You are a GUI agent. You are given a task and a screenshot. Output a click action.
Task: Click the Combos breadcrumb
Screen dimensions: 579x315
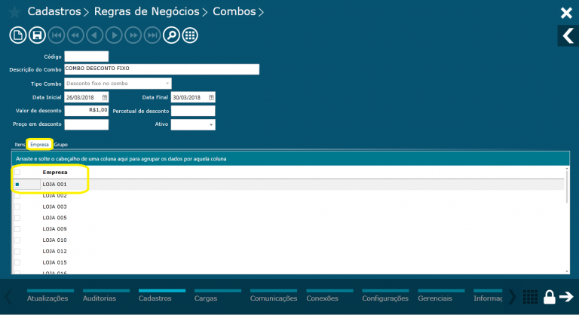[x=234, y=11]
